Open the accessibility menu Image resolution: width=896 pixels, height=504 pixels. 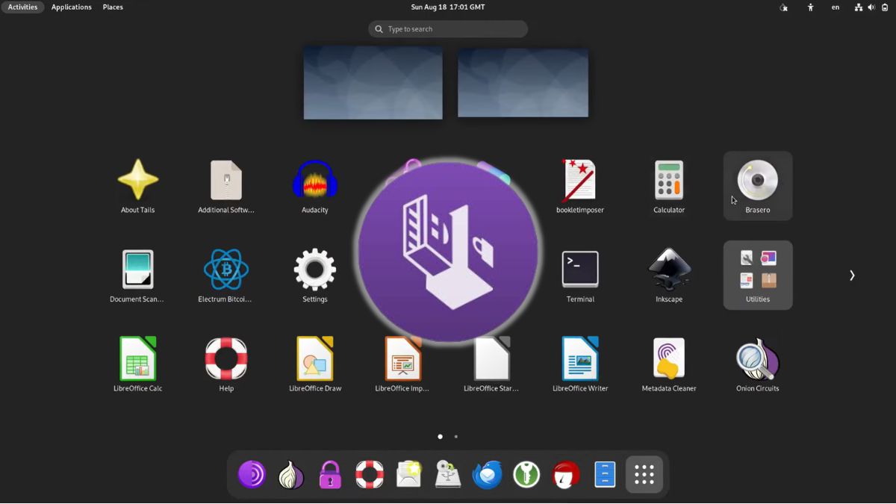point(810,7)
